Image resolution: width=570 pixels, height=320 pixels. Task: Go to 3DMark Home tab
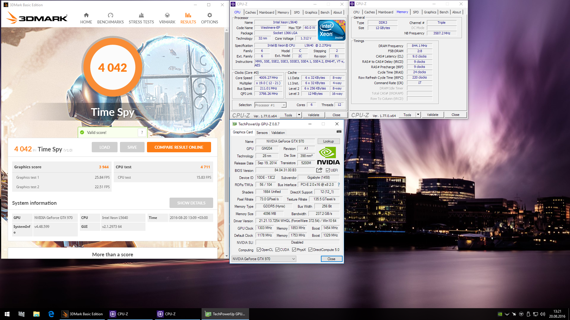point(86,18)
